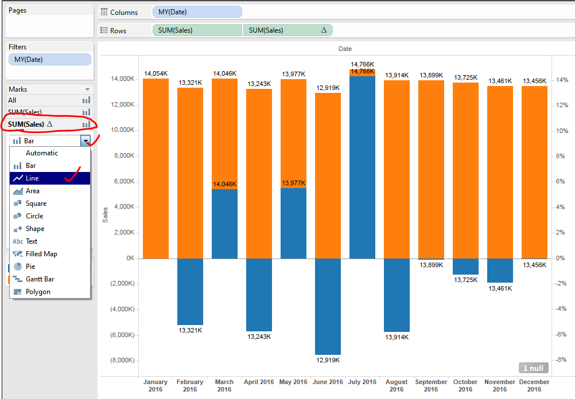This screenshot has width=575, height=399.
Task: Click the Shape icon in list
Action: 18,229
